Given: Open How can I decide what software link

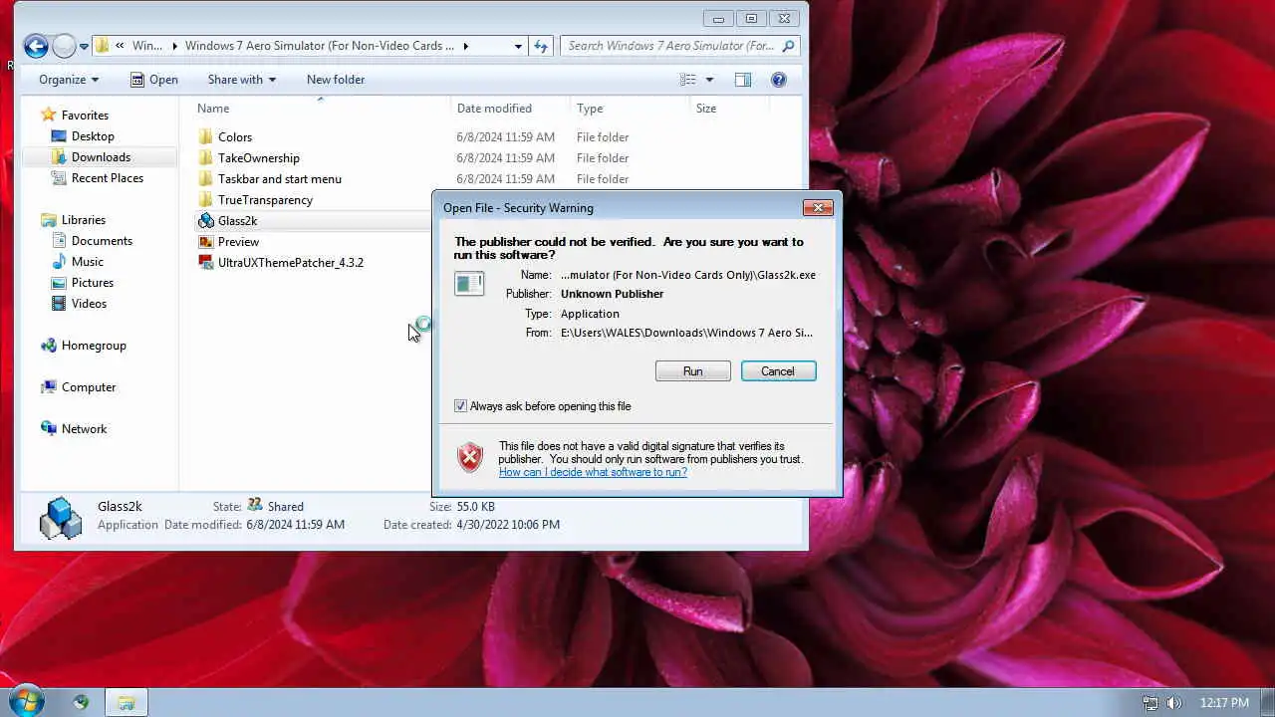Looking at the screenshot, I should pyautogui.click(x=593, y=472).
